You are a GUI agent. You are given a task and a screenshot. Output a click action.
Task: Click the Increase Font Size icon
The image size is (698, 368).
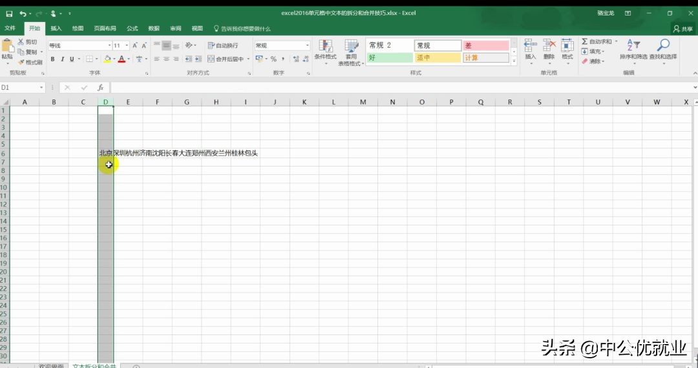136,46
